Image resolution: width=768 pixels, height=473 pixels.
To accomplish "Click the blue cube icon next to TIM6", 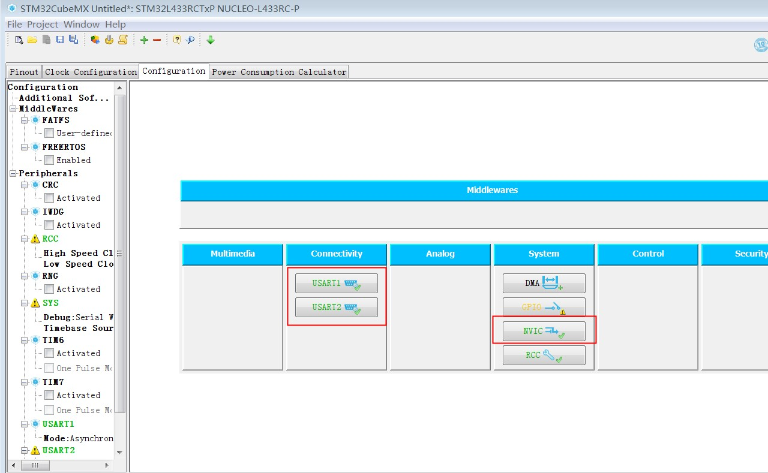I will (x=35, y=340).
